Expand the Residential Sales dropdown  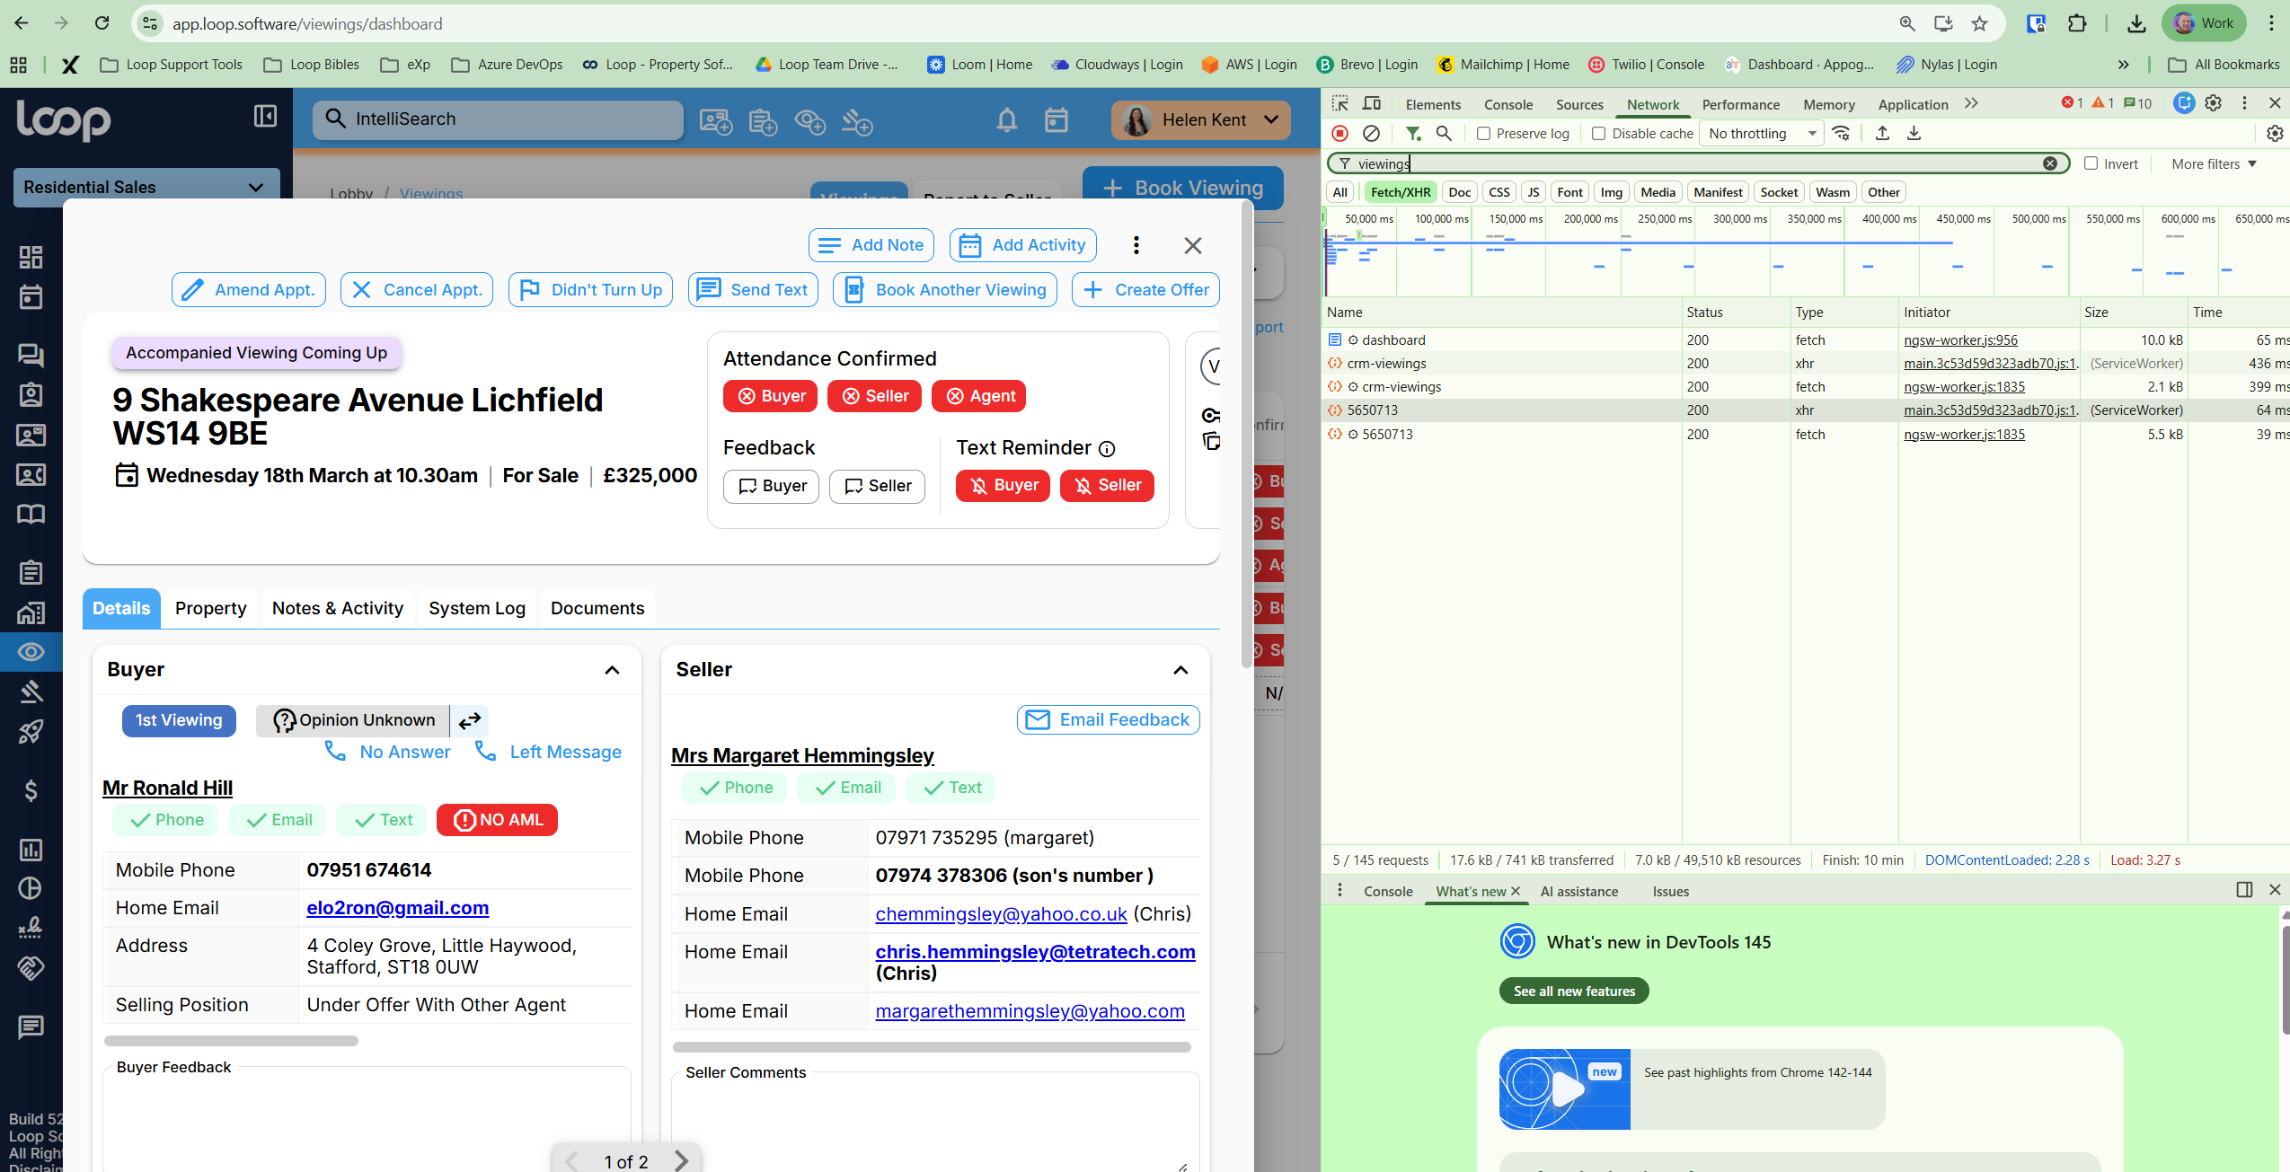(x=146, y=187)
